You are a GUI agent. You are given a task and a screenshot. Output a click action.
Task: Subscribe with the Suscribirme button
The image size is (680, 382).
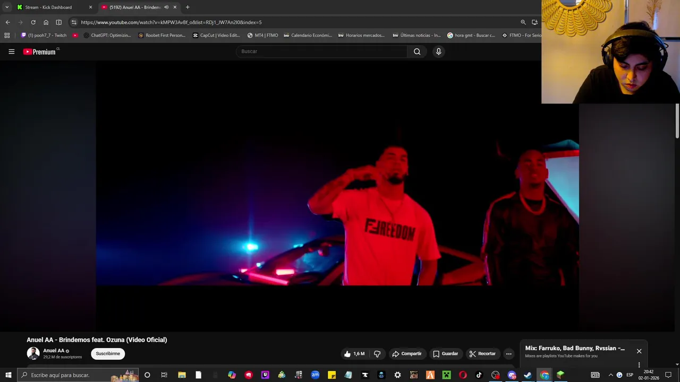108,354
